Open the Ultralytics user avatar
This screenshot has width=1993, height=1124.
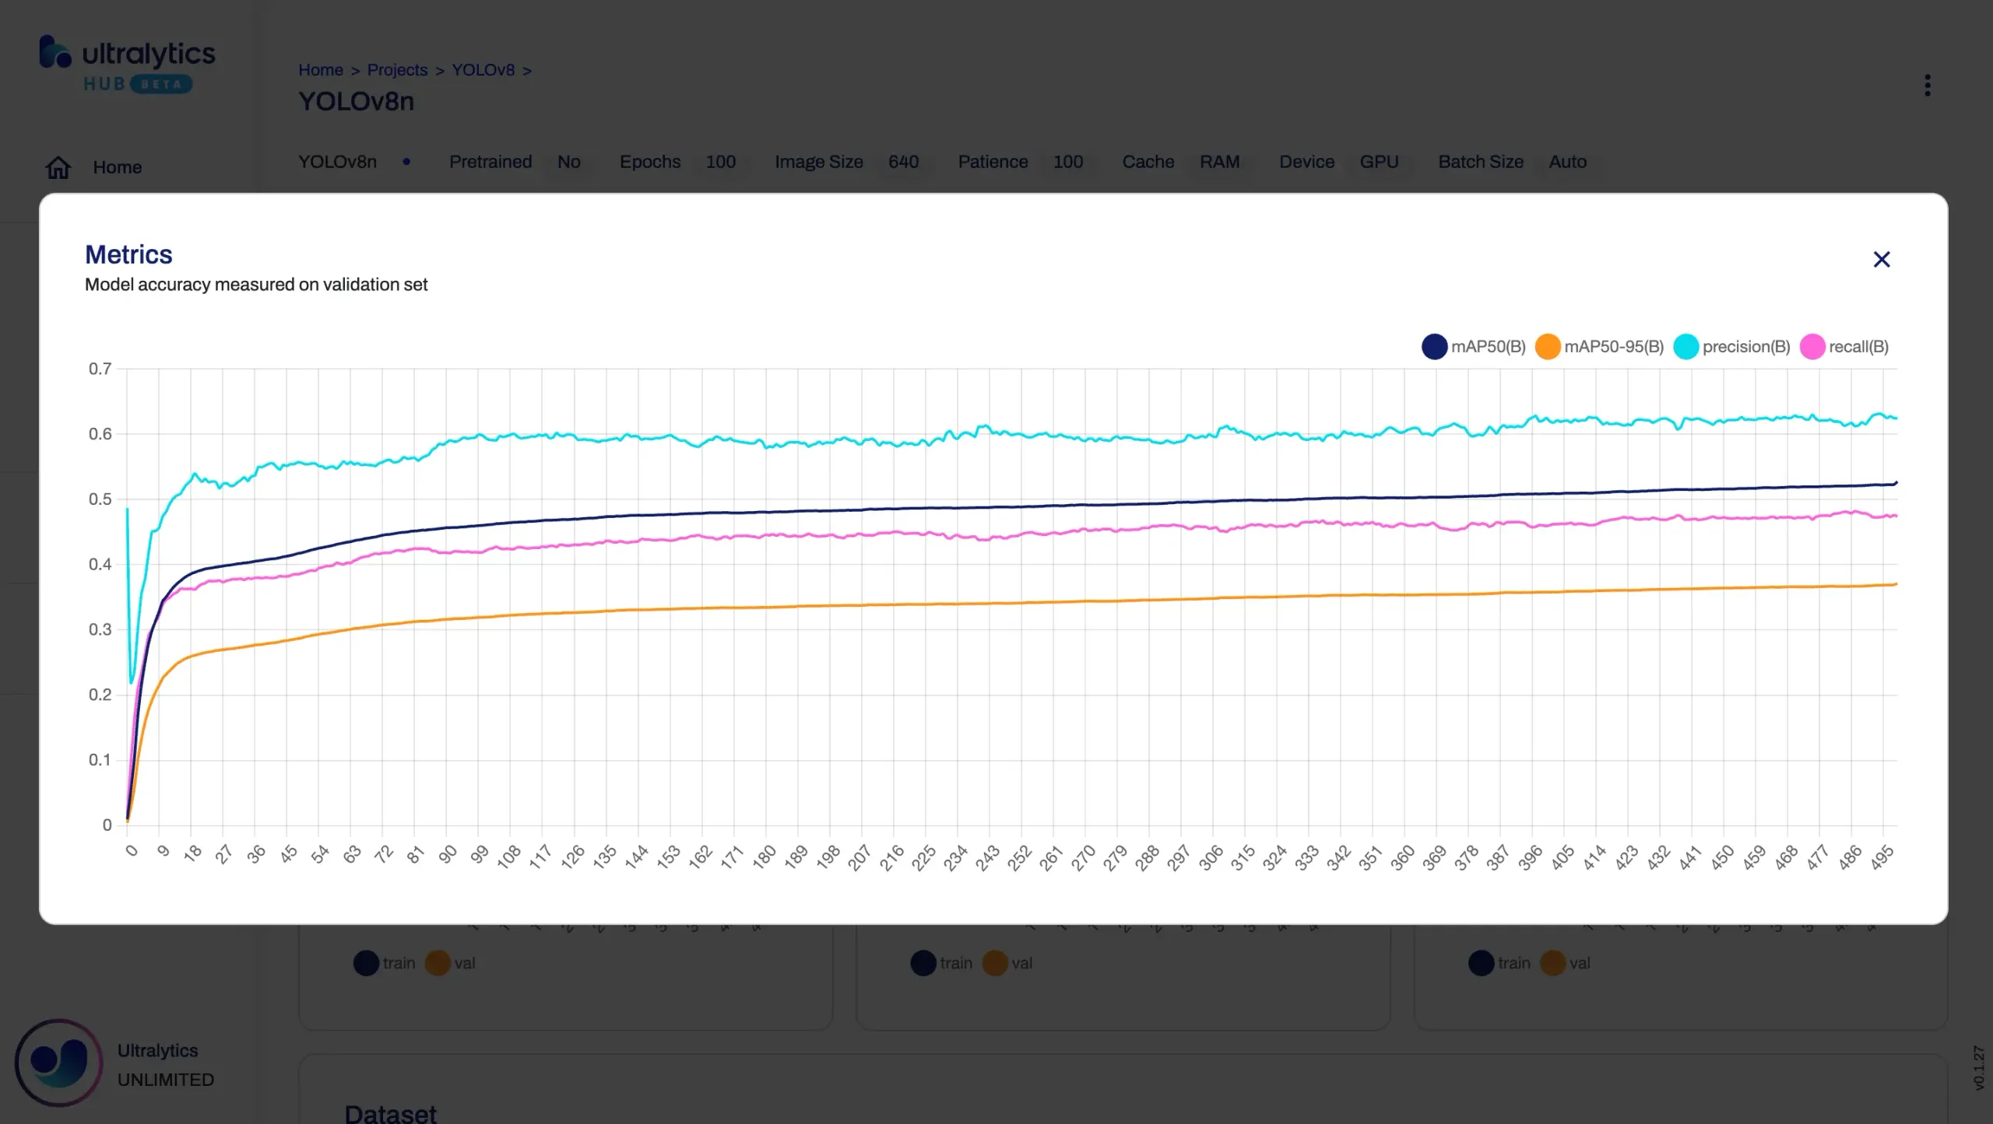(58, 1063)
